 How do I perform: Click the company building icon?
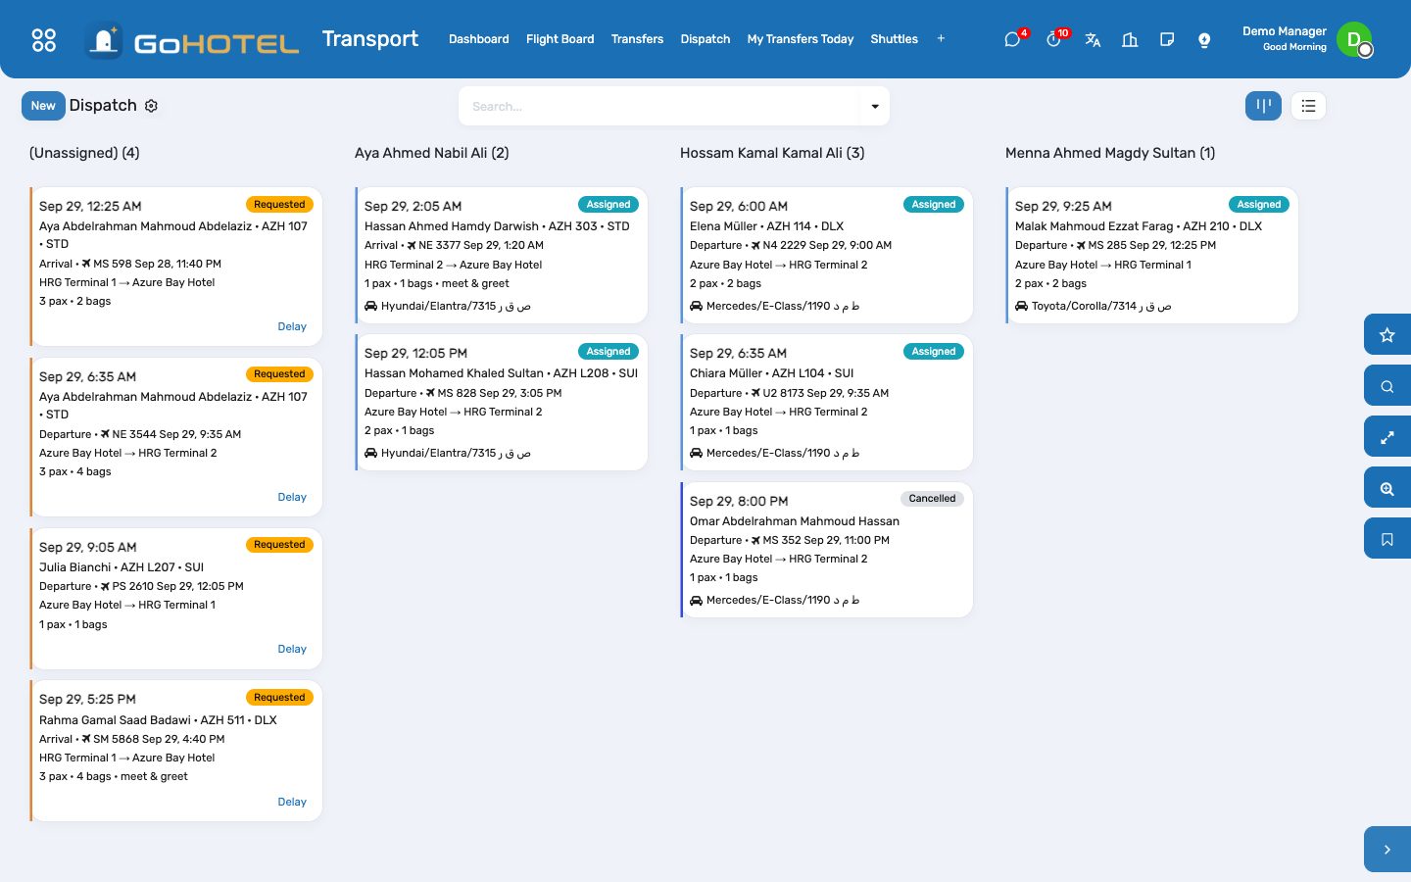[1130, 39]
